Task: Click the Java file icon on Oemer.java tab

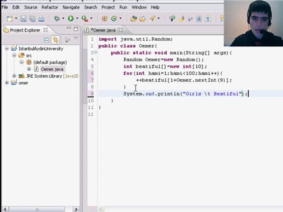Action: click(87, 30)
